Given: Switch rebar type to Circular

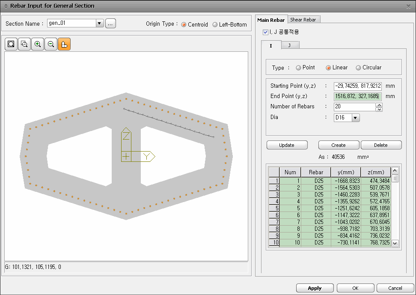Looking at the screenshot, I should (x=358, y=67).
